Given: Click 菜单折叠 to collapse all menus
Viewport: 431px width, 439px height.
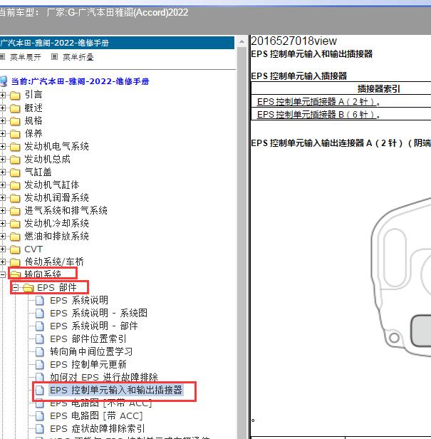Looking at the screenshot, I should click(x=78, y=58).
